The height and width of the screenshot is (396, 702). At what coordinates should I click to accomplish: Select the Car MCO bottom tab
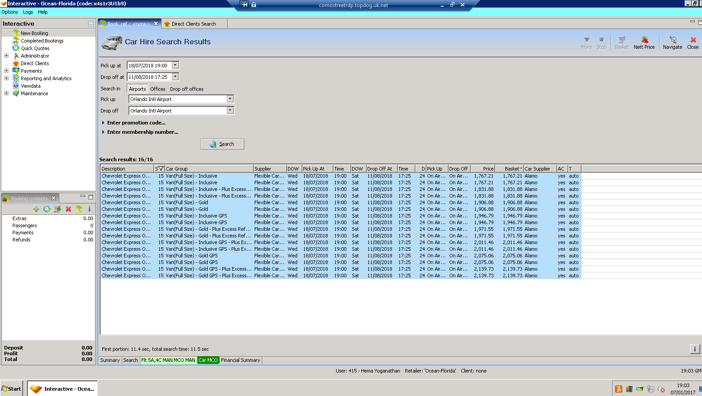(x=208, y=360)
